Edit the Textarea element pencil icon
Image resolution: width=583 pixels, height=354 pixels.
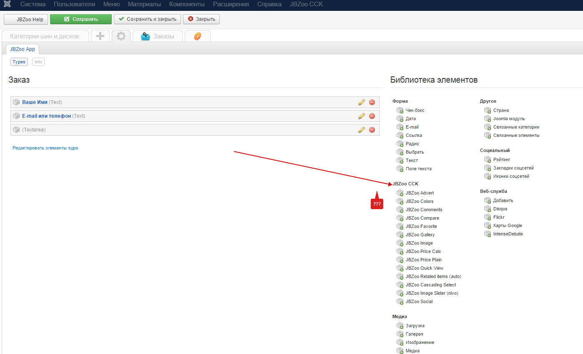[362, 130]
